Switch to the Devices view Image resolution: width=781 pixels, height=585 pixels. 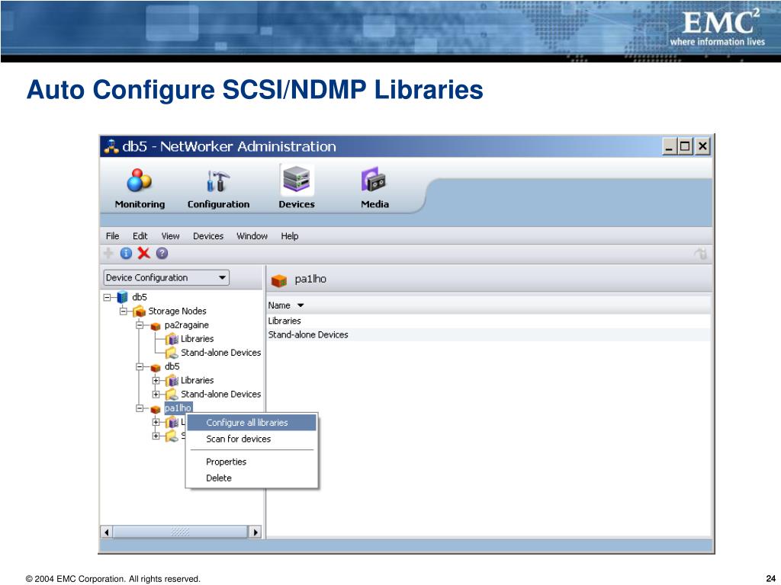click(x=297, y=188)
